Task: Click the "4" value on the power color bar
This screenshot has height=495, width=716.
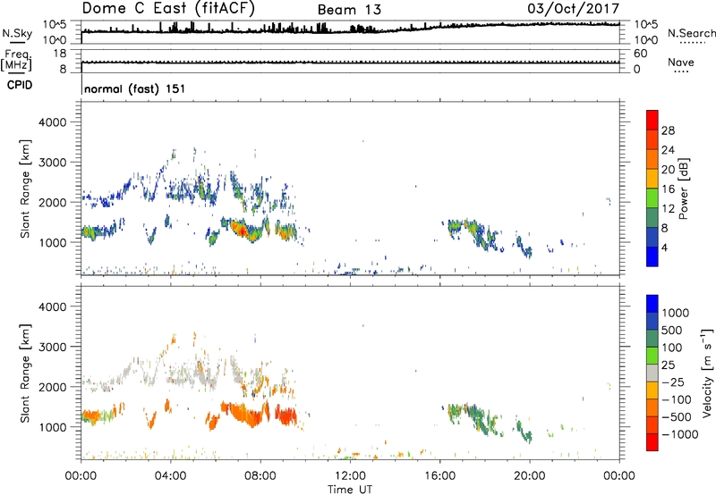Action: pos(664,247)
